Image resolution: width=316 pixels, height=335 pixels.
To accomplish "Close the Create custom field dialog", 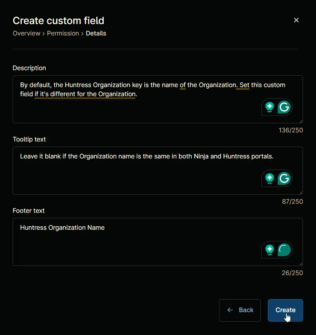I will tap(296, 20).
